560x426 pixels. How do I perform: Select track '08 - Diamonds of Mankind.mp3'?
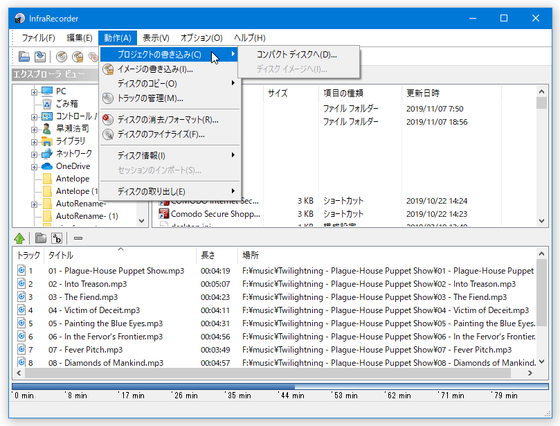coord(106,363)
